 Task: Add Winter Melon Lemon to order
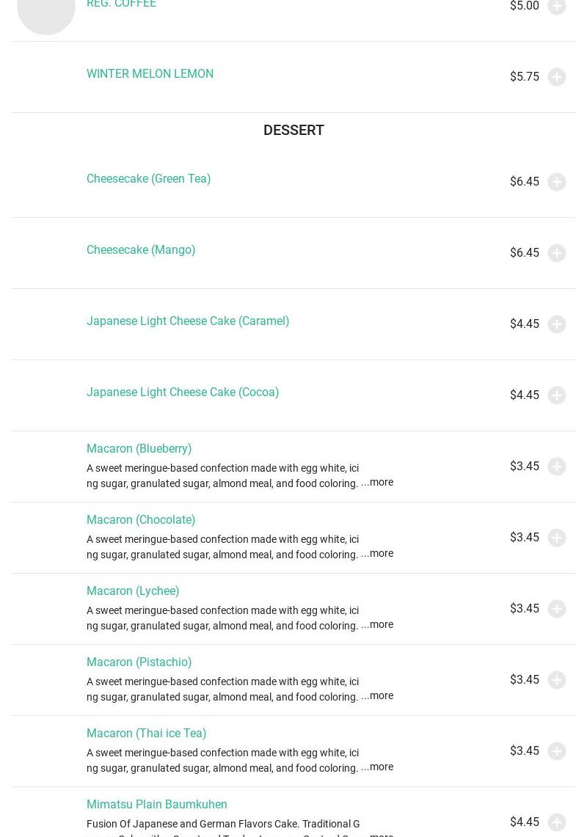tap(556, 77)
